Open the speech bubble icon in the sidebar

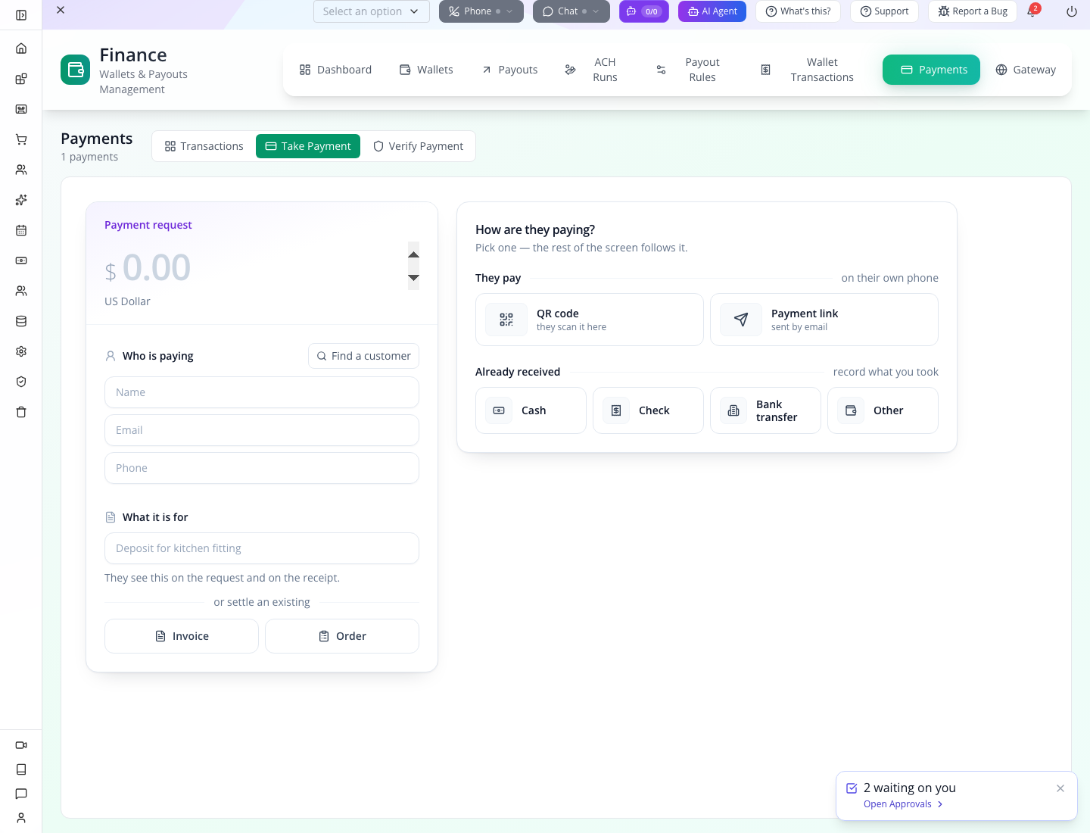21,794
